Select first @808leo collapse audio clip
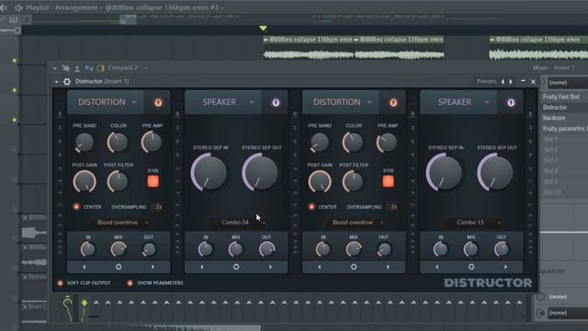Screen dimensions: 588x331 309,48
